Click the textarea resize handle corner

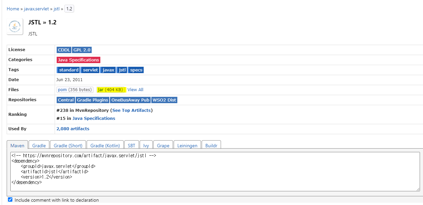418,189
